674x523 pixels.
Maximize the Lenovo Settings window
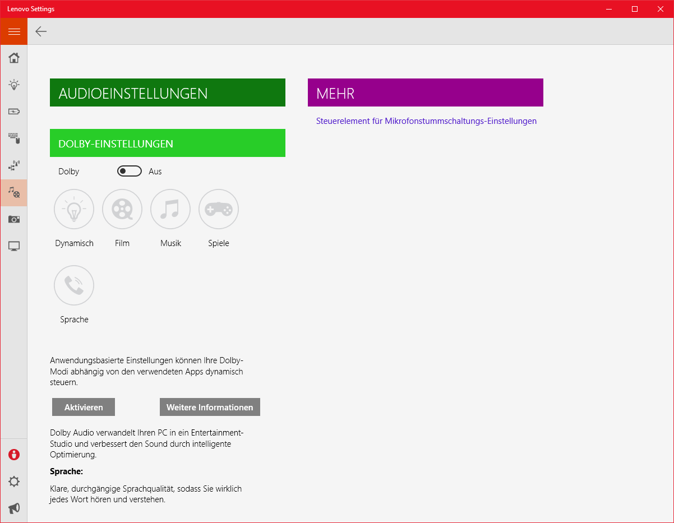click(635, 9)
